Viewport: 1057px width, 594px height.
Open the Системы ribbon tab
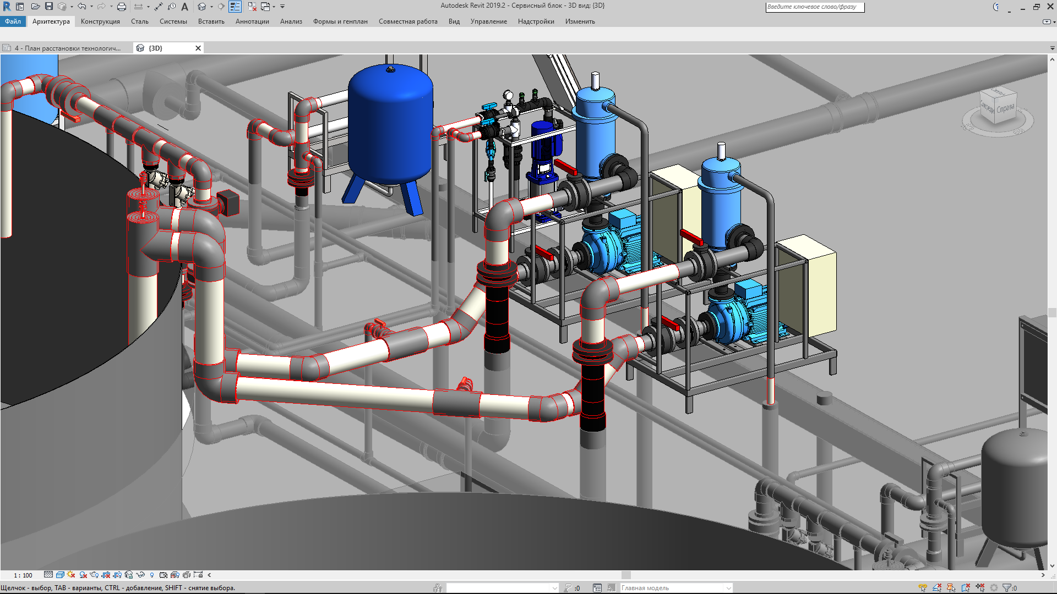(x=173, y=21)
